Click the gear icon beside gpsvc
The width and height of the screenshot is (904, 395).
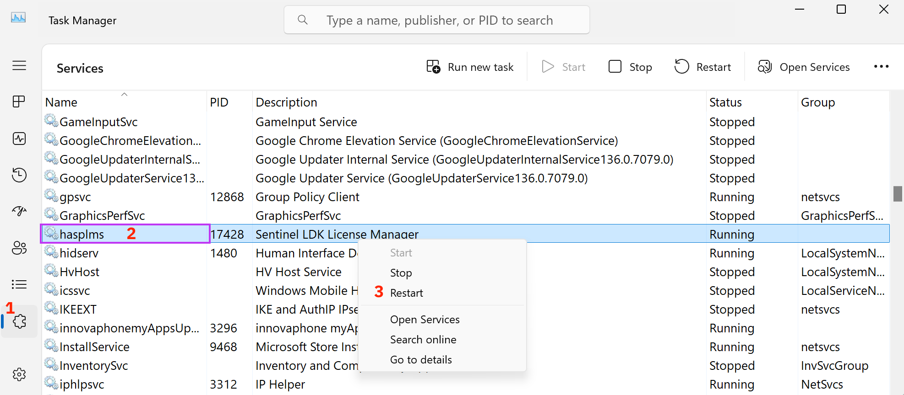point(51,196)
